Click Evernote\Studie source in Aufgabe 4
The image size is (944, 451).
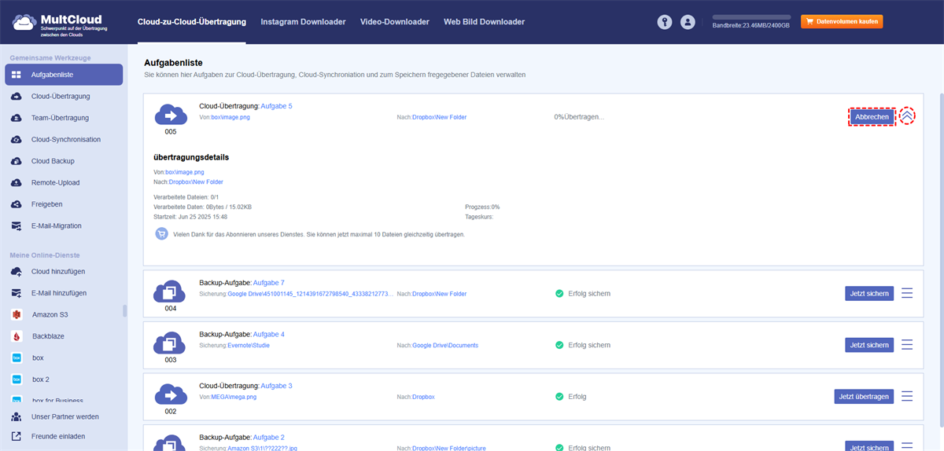coord(249,345)
